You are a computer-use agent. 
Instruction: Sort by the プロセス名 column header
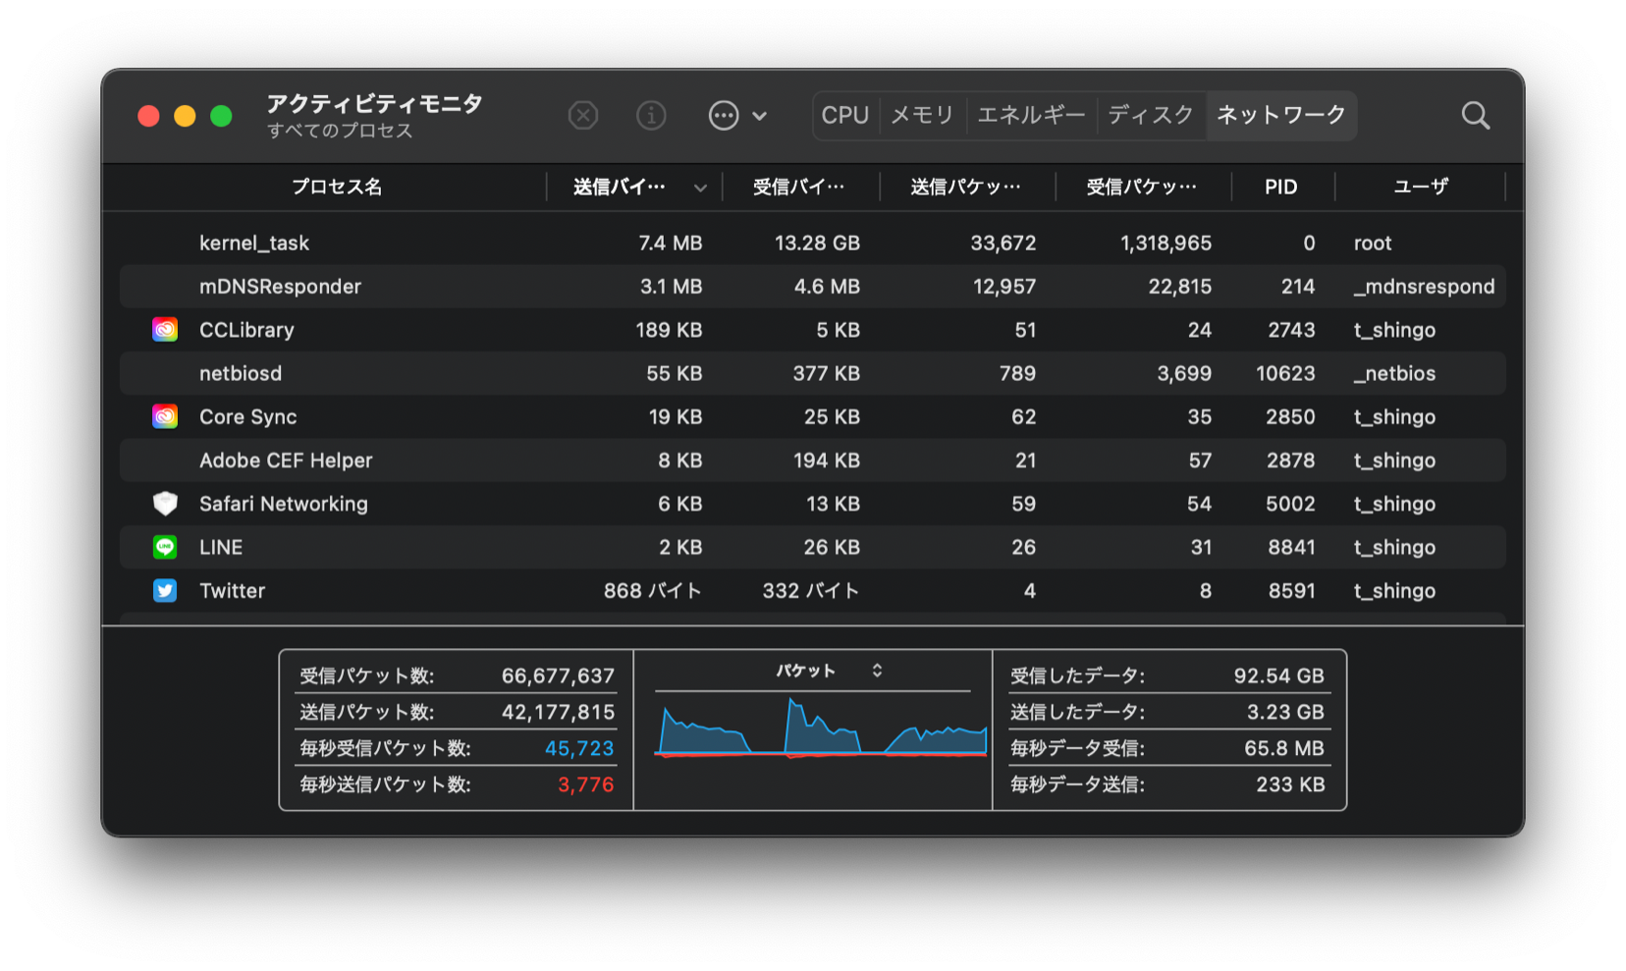pyautogui.click(x=337, y=187)
